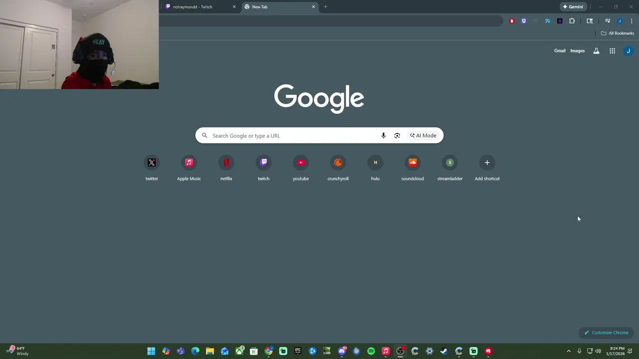The height and width of the screenshot is (359, 639).
Task: Click the Customize Chrome button
Action: click(607, 333)
